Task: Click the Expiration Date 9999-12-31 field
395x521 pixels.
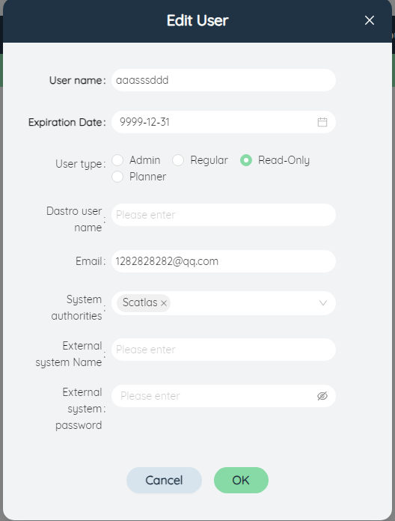Action: pyautogui.click(x=224, y=122)
